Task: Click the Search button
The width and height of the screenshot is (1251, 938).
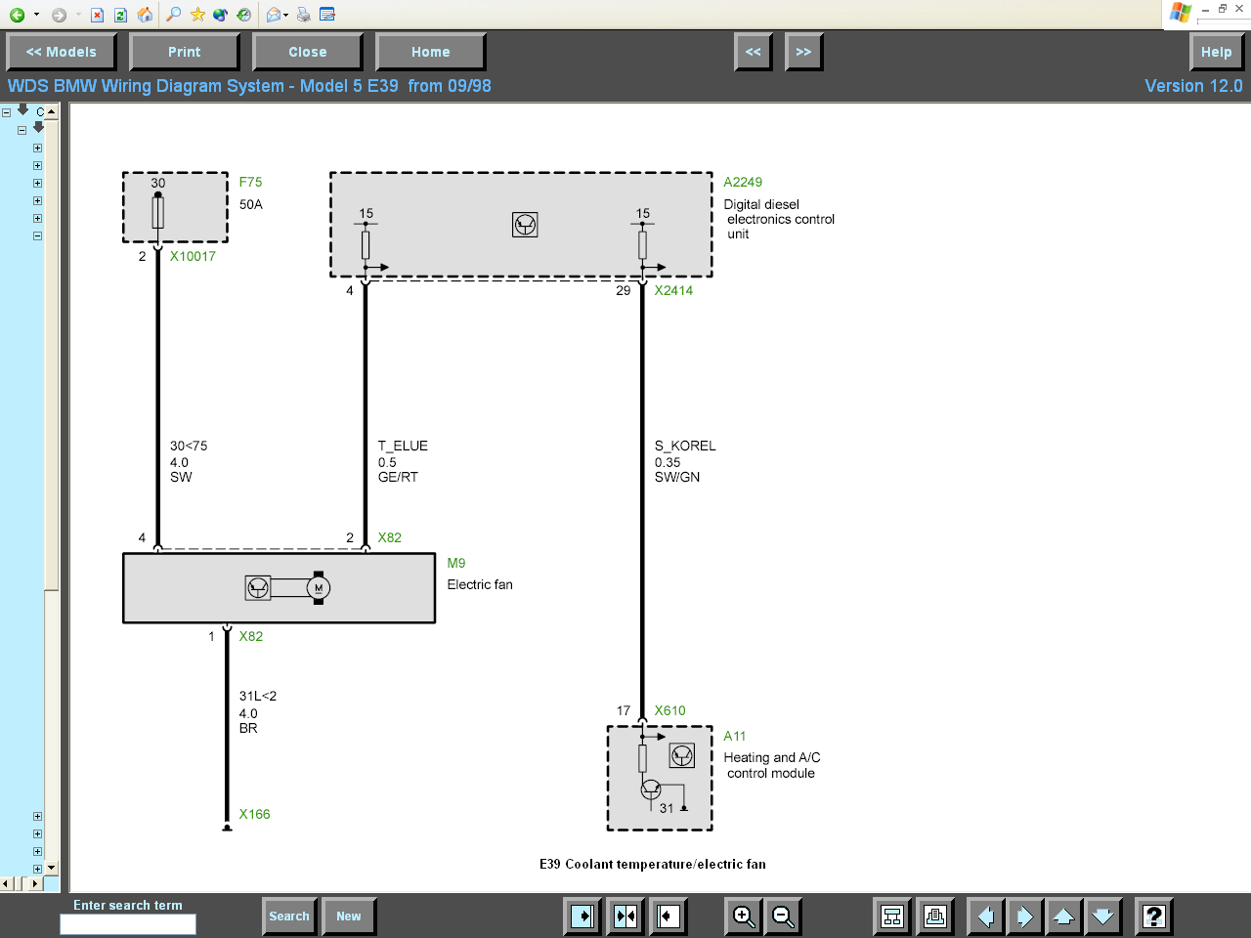Action: (289, 917)
